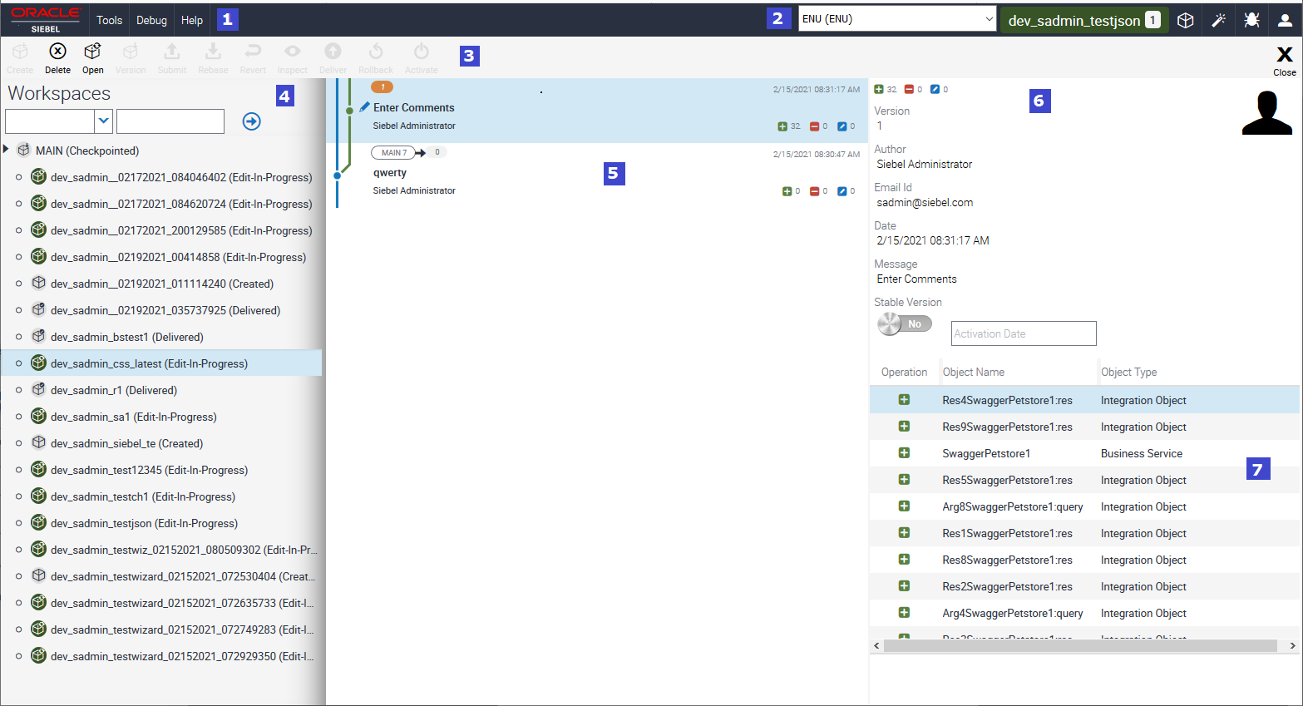Click the cube icon in top header
The width and height of the screenshot is (1303, 706).
click(1186, 20)
